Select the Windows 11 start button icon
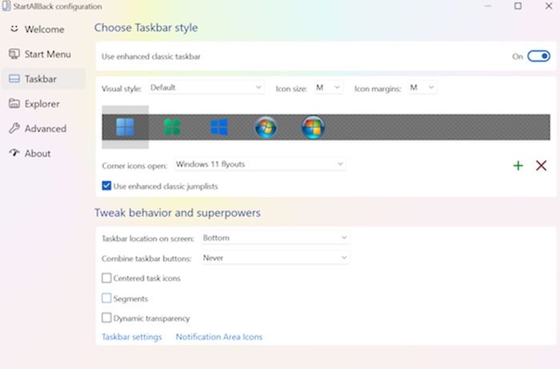Viewport: 560px width, 369px height. point(126,126)
